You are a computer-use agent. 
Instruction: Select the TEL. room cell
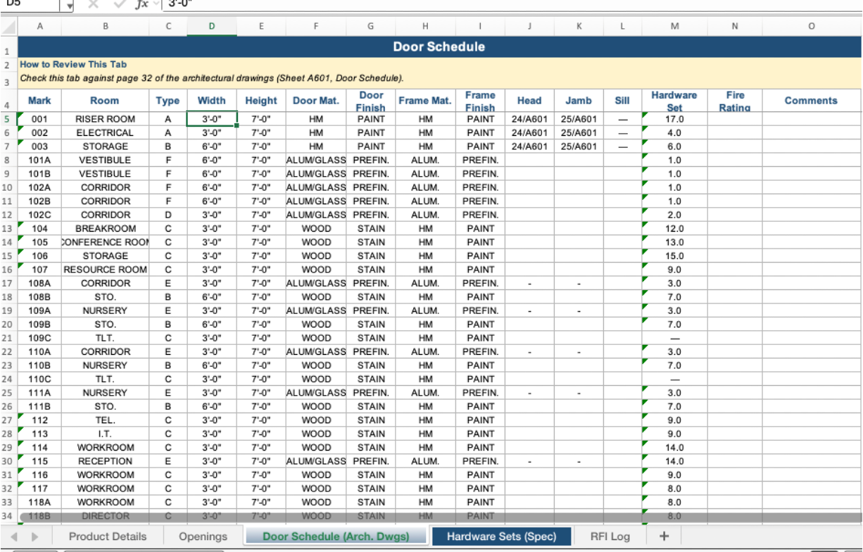click(x=105, y=420)
